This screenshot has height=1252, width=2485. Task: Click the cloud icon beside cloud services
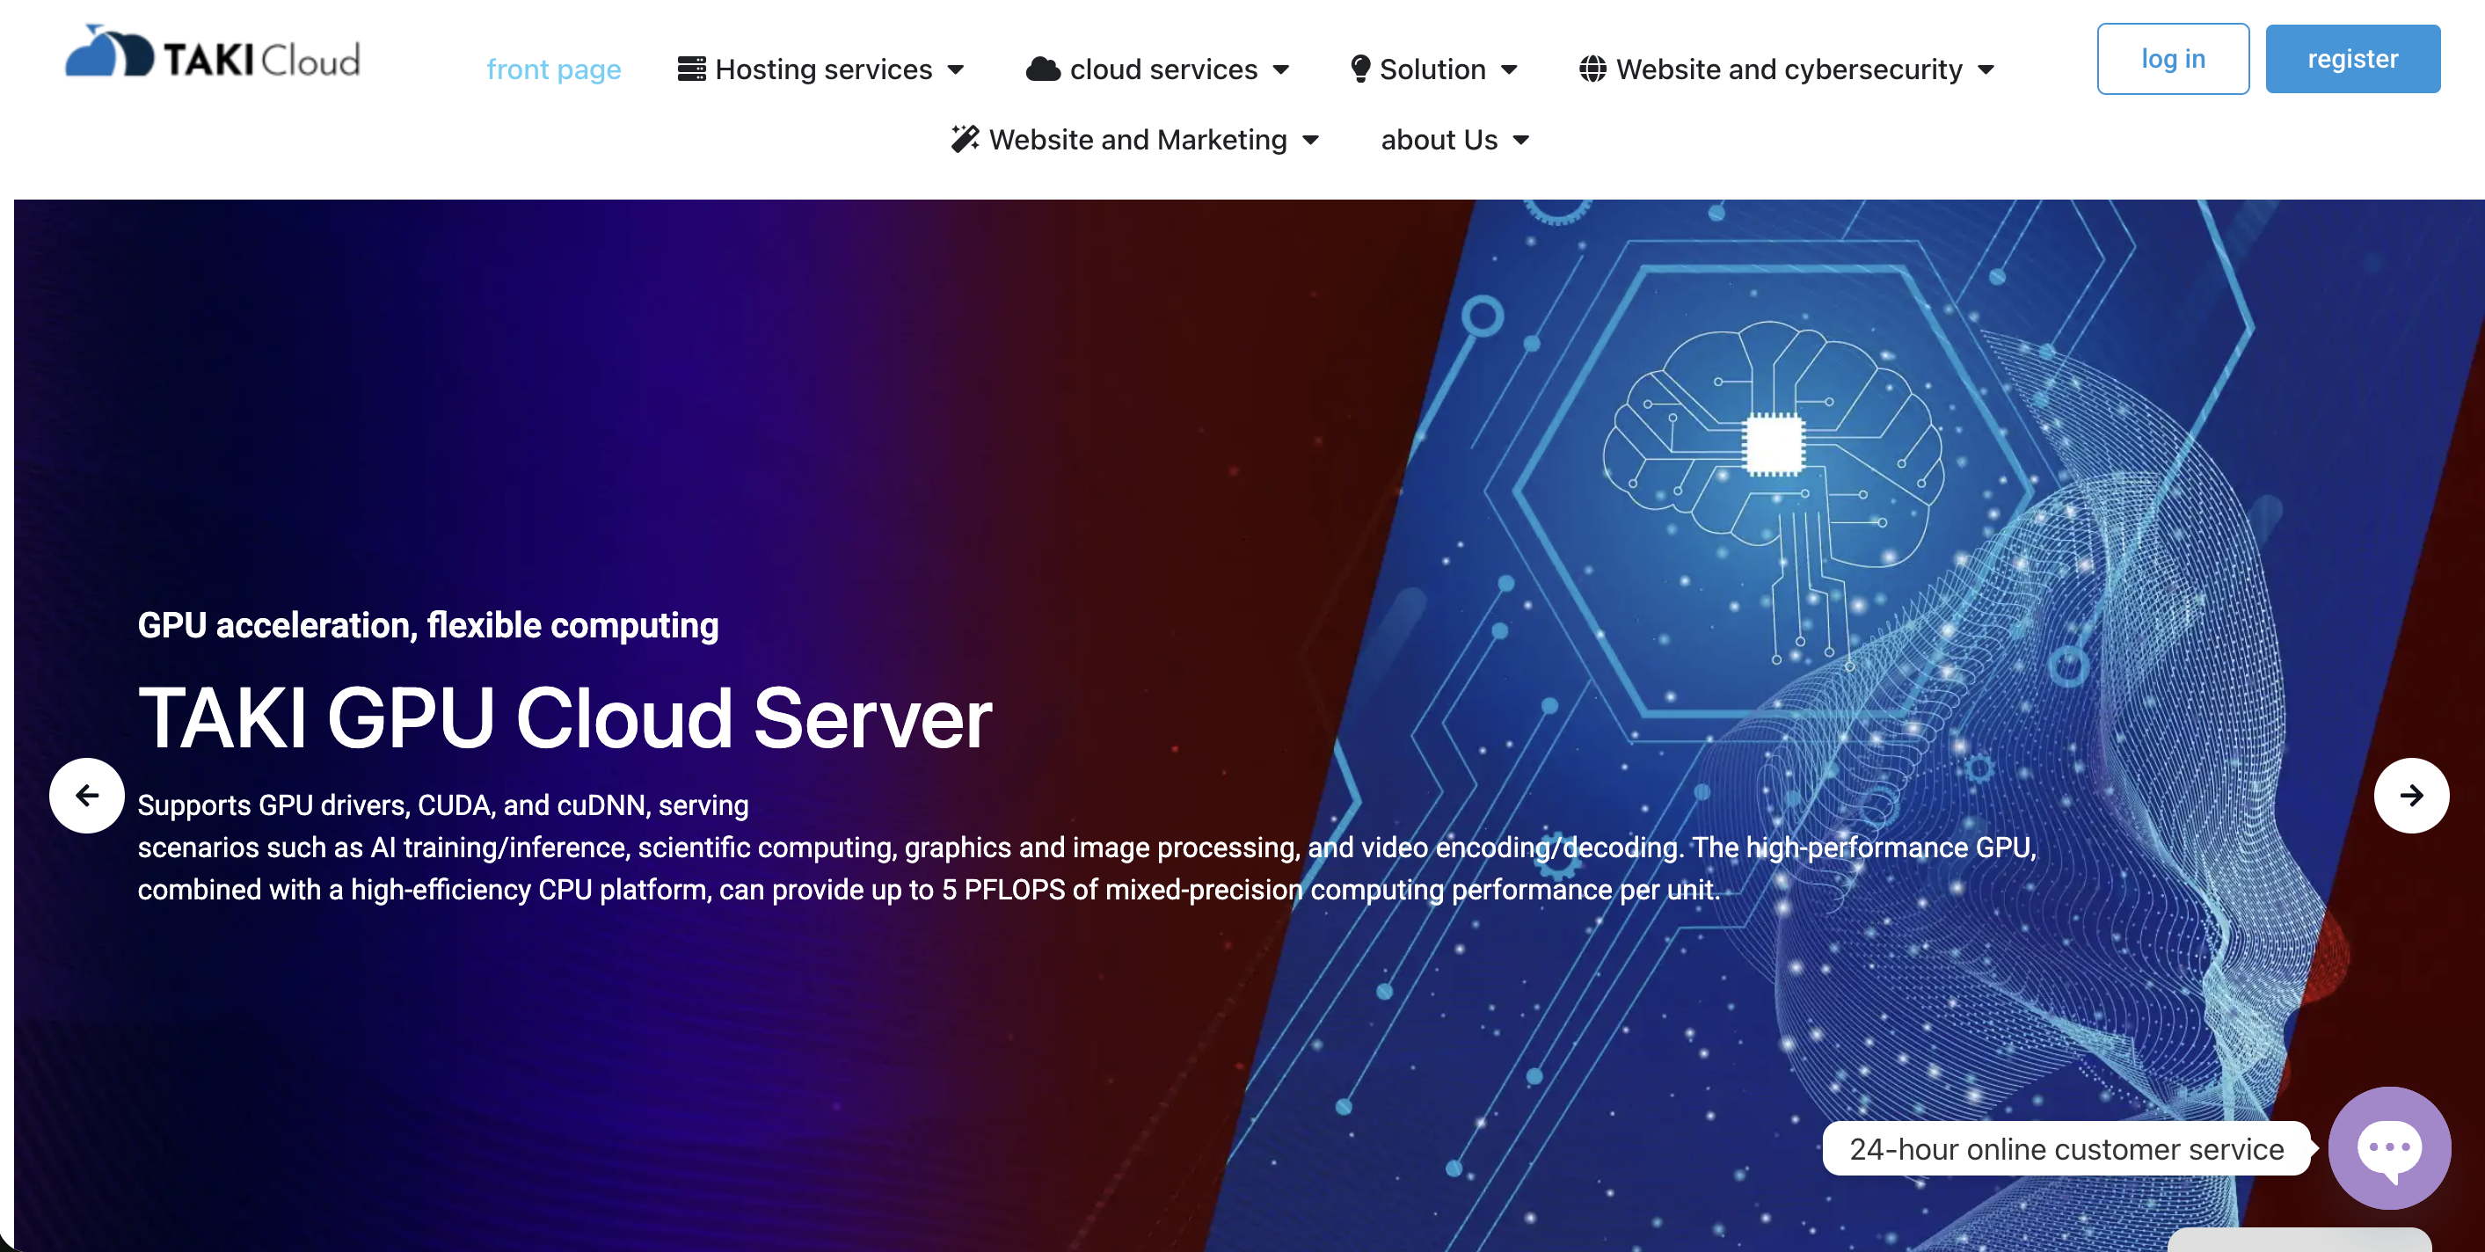pyautogui.click(x=1043, y=69)
